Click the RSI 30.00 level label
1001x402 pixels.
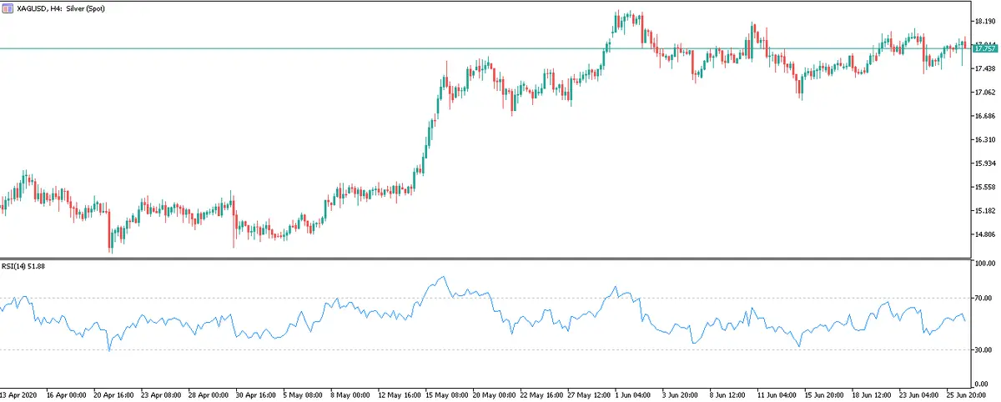(x=983, y=350)
